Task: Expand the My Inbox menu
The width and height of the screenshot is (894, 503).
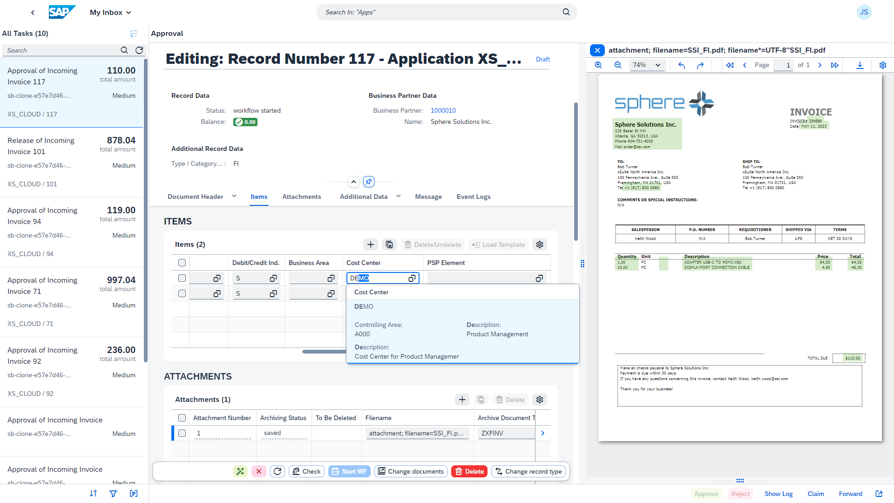Action: tap(110, 13)
